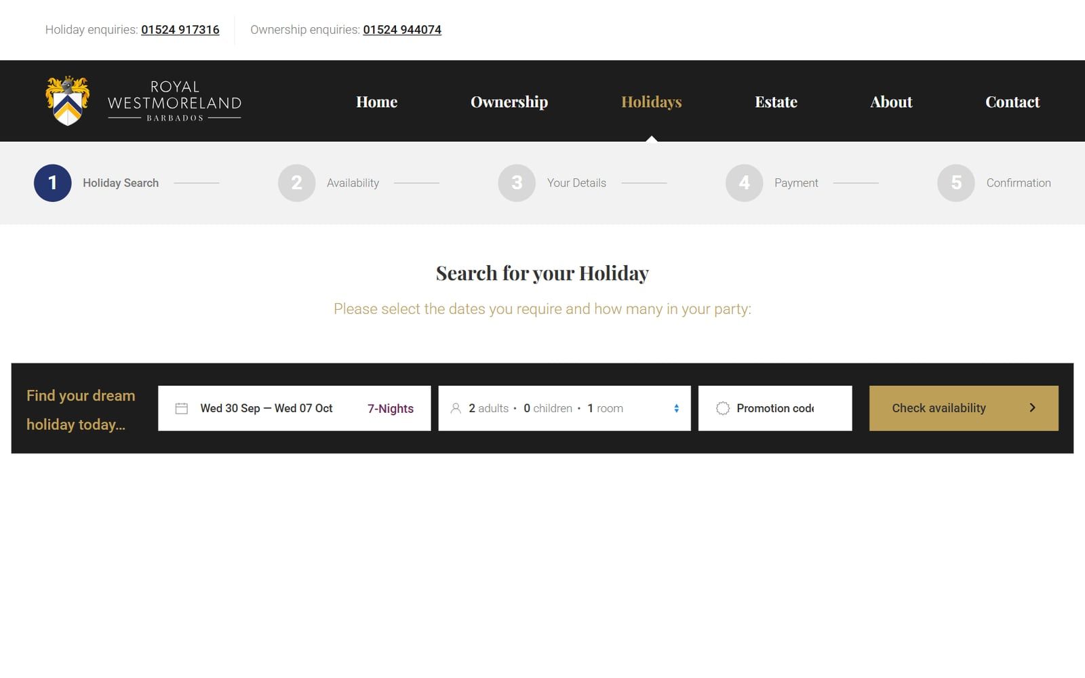The image size is (1085, 678).
Task: Open the adults, children, room dropdown
Action: [564, 408]
